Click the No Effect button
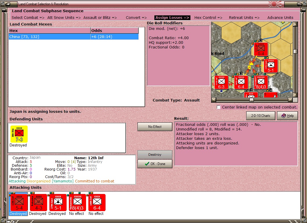 (155, 127)
